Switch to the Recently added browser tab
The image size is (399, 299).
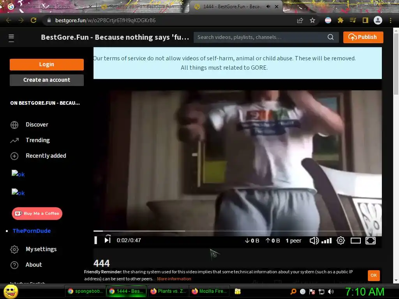click(143, 7)
